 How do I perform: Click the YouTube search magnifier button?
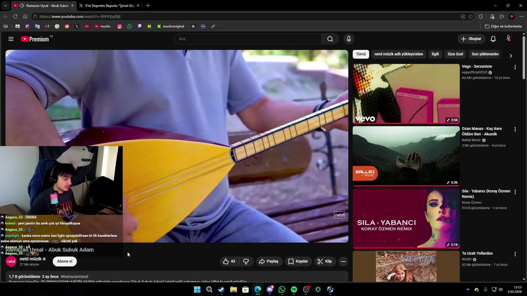(x=330, y=39)
